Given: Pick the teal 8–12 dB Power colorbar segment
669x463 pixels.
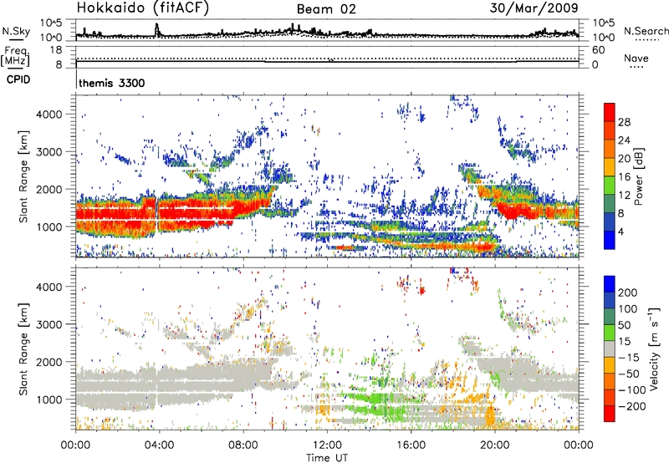Looking at the screenshot, I should [610, 204].
